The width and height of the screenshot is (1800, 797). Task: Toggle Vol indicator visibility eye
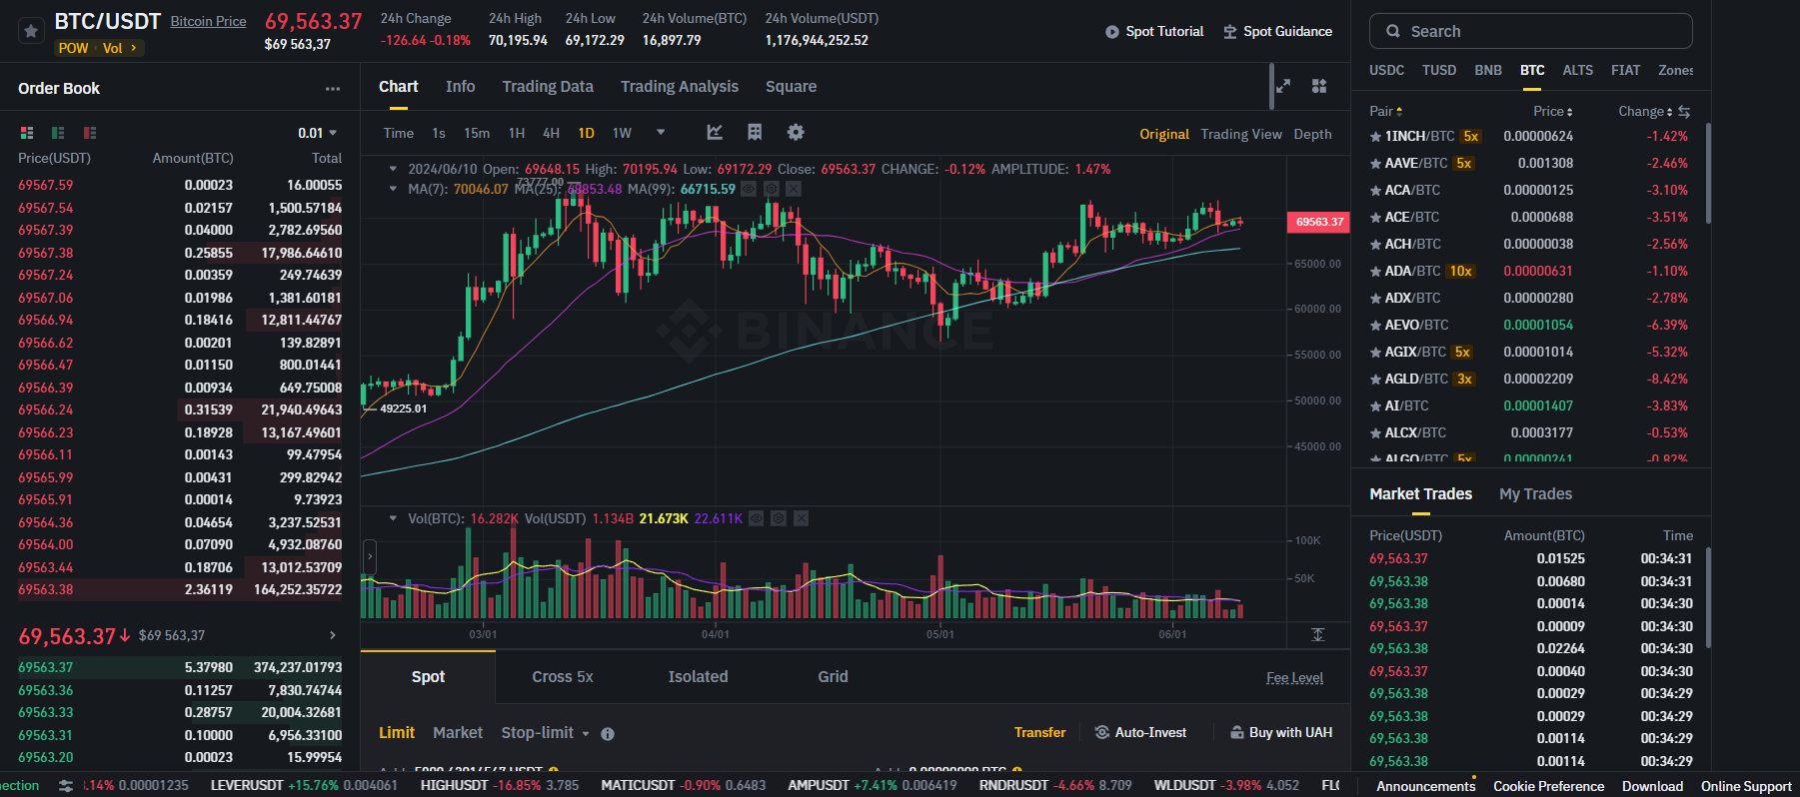757,518
